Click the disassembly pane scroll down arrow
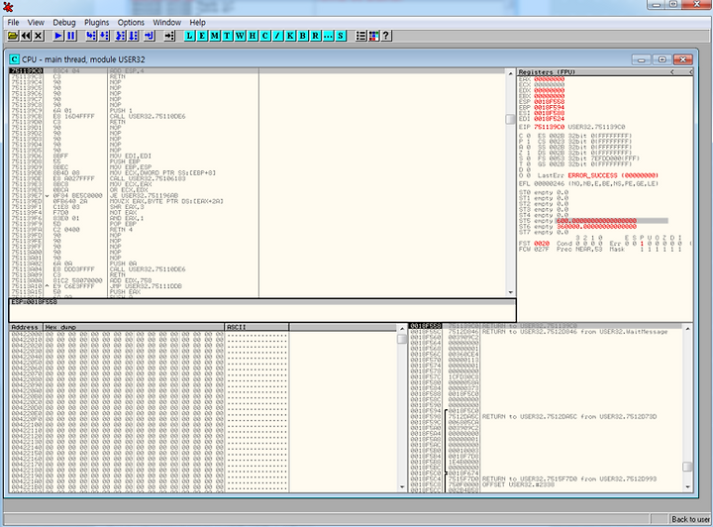Viewport: 713px width, 527px height. point(511,292)
